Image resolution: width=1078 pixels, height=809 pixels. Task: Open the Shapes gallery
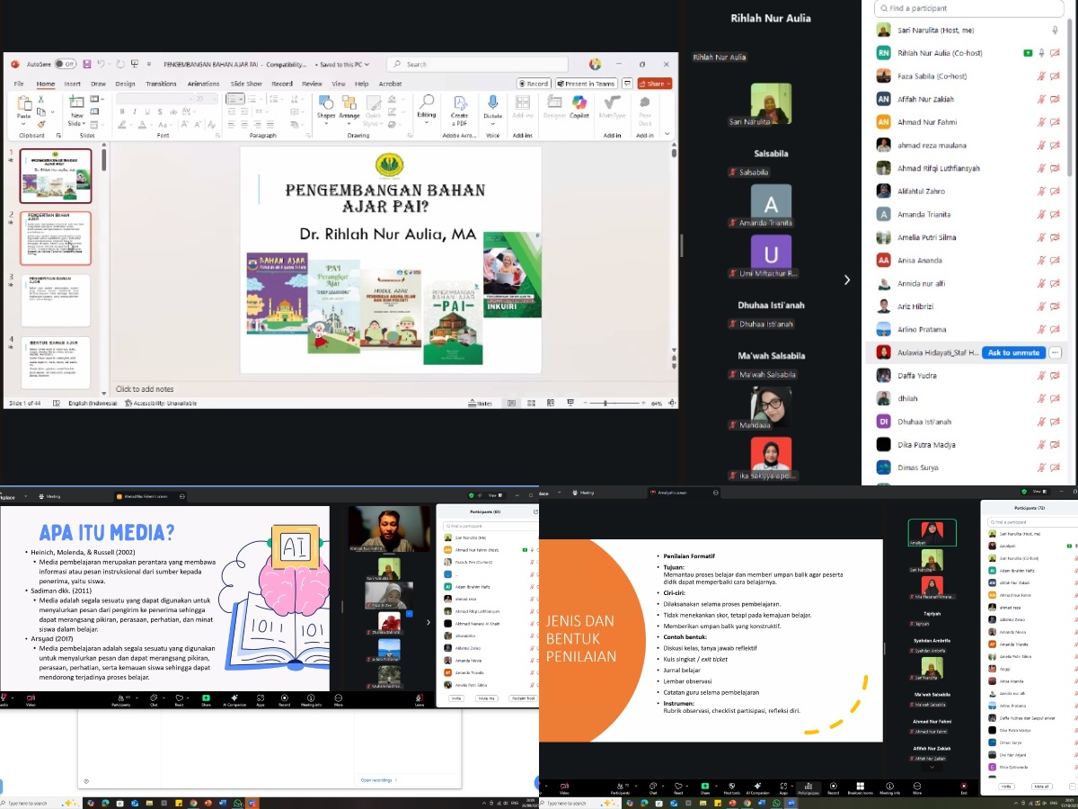325,104
